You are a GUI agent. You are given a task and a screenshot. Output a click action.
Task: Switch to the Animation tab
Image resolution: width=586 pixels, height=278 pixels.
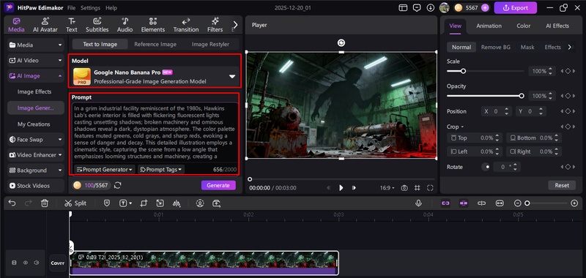489,26
